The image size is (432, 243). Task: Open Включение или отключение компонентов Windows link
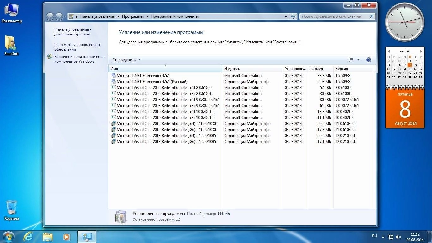pos(79,59)
